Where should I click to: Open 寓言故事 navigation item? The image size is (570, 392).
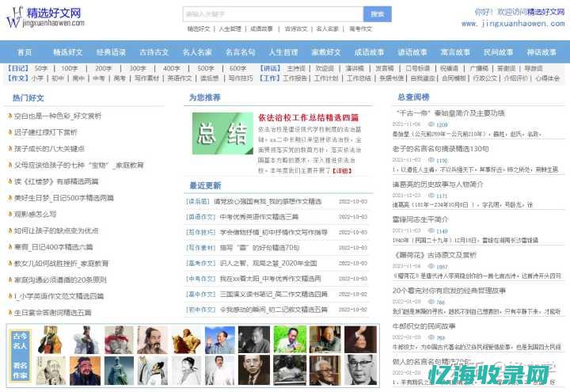455,52
